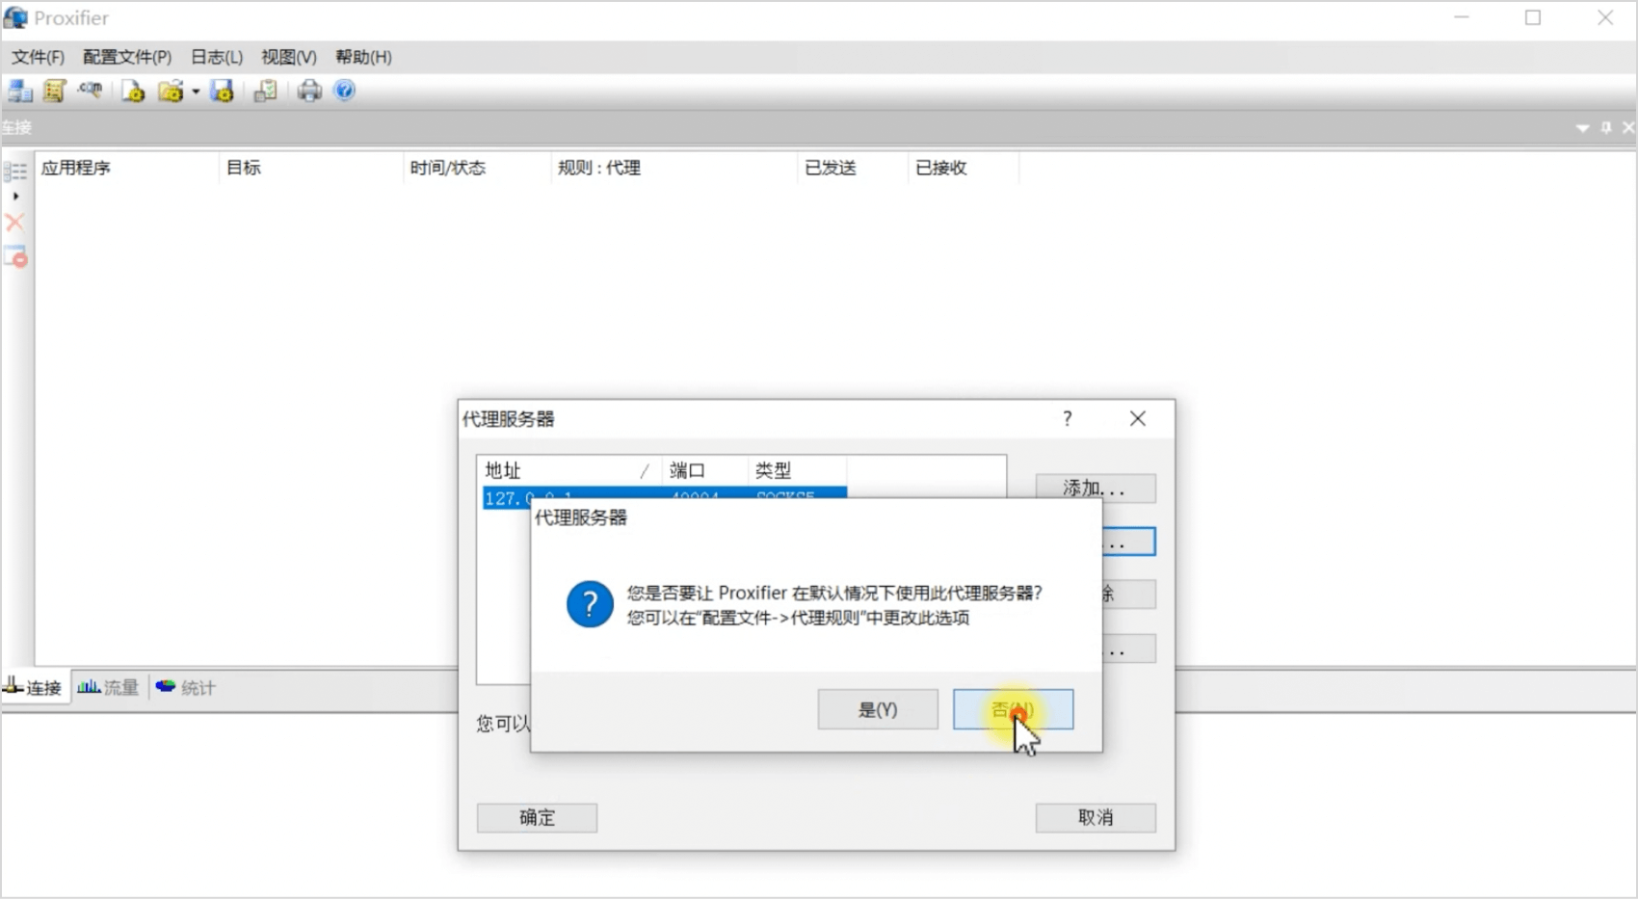This screenshot has width=1638, height=900.
Task: Expand the Open Profile dropdown arrow
Action: [195, 92]
